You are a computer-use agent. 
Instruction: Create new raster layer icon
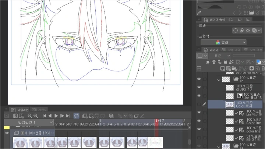coord(223,68)
